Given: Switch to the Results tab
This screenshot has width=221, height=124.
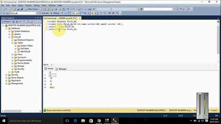Looking at the screenshot, I should point(49,69).
